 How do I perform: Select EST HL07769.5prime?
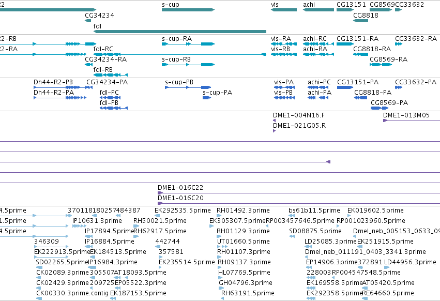pos(244,273)
